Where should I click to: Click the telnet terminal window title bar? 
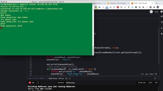[47, 2]
